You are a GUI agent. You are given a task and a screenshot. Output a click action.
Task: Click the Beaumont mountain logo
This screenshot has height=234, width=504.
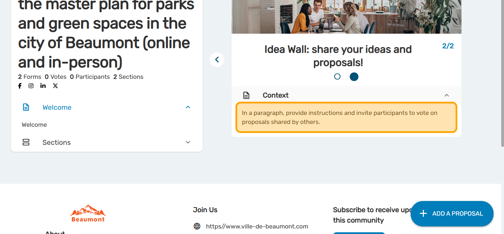(88, 213)
